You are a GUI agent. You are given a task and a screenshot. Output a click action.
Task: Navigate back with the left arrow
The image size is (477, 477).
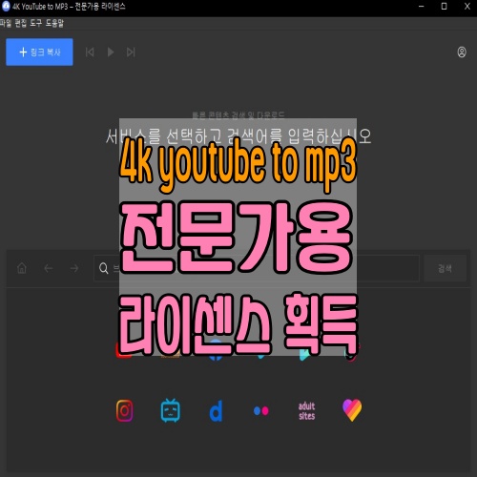click(x=49, y=268)
